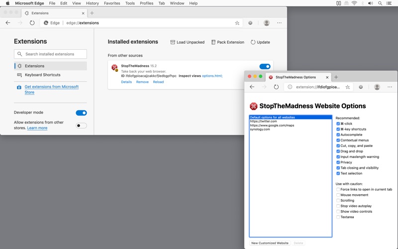
Task: Enable Mouse movement option
Action: tap(338, 195)
